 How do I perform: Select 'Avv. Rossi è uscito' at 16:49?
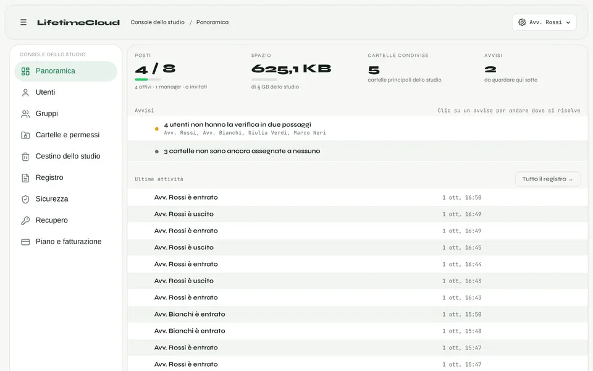(358, 215)
